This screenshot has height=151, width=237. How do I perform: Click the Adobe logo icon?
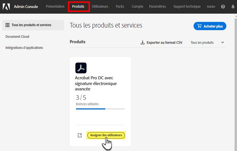6,7
